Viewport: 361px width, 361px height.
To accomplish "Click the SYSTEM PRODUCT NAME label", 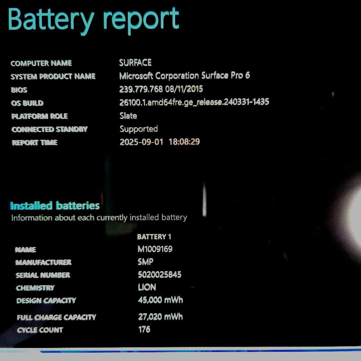I will click(53, 77).
